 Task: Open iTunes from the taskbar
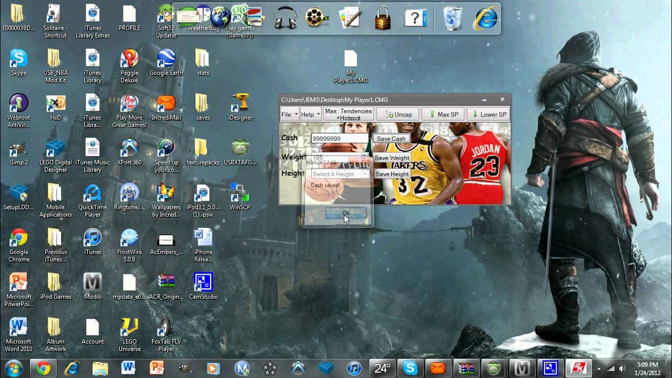tap(354, 369)
